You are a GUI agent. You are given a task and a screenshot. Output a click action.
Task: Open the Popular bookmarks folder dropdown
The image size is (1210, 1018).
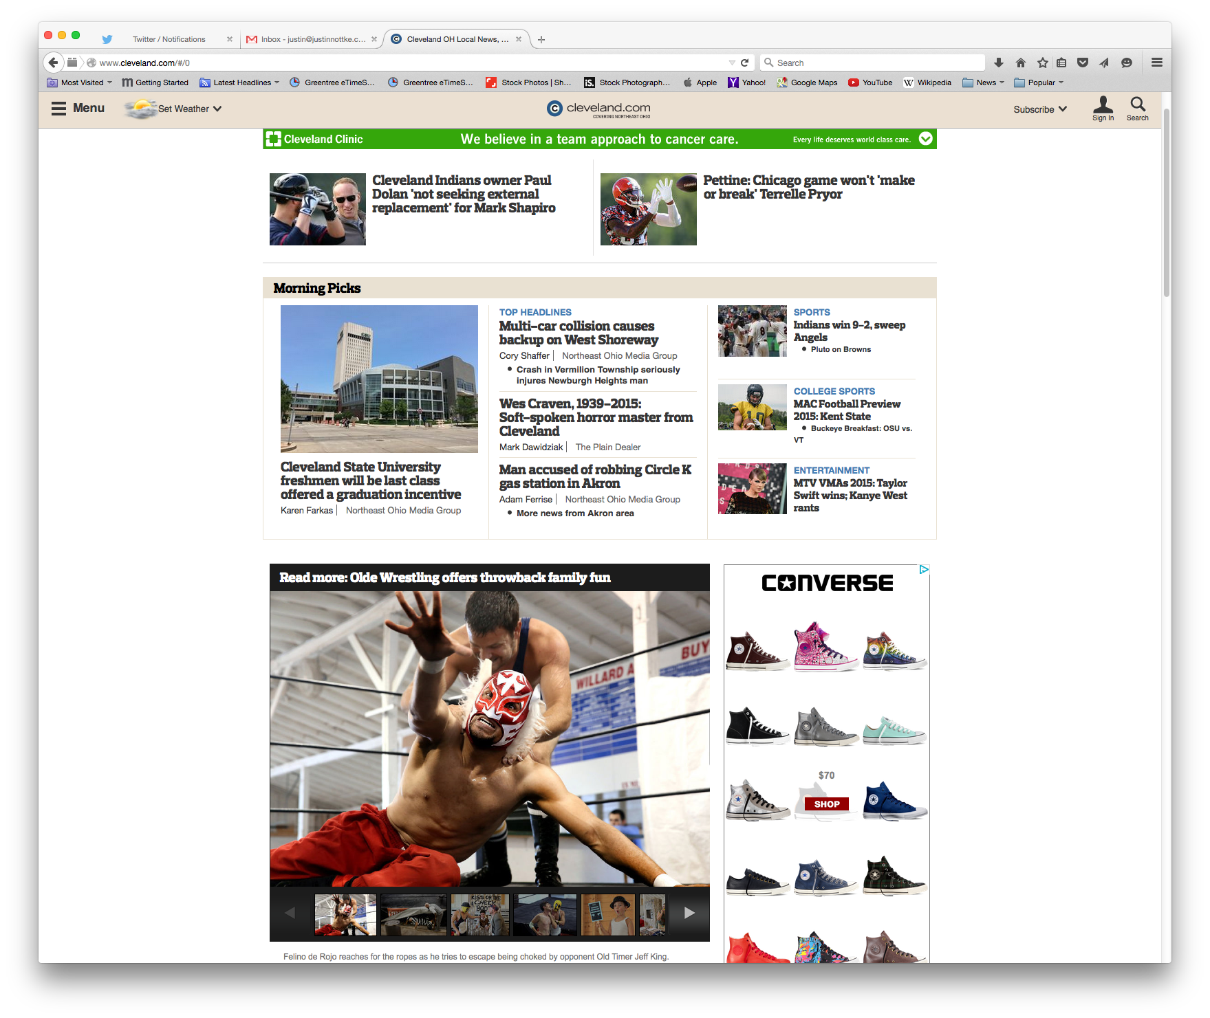pos(1039,82)
